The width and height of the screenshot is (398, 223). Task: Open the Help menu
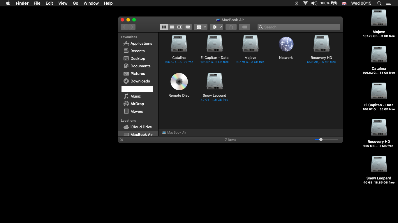tap(108, 3)
